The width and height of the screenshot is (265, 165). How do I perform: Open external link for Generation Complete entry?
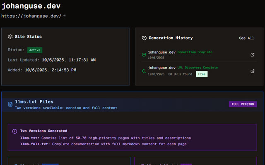pos(252,55)
